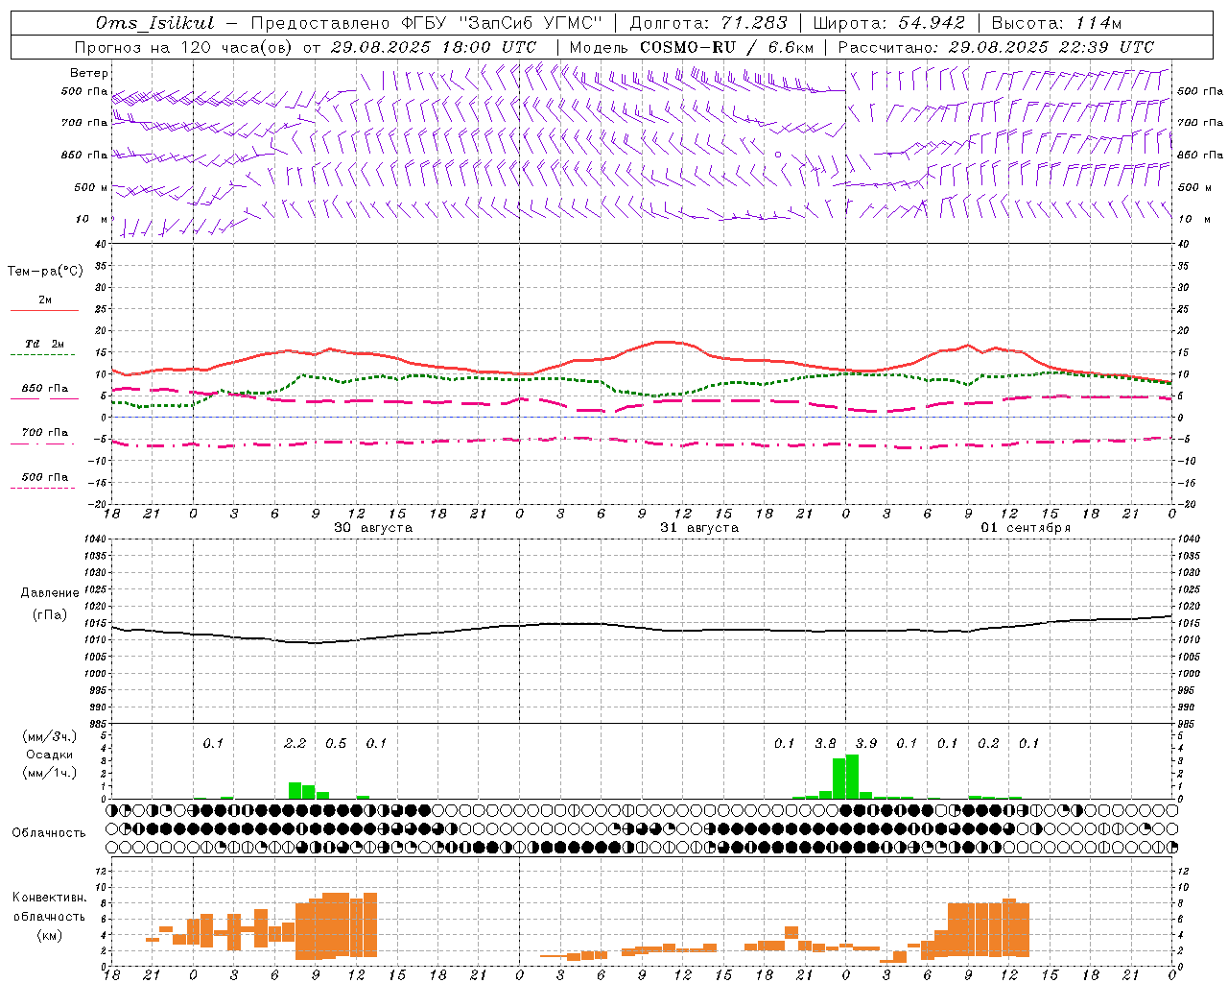The height and width of the screenshot is (983, 1228).
Task: Select the Тем-ра(°C) panel label
Action: click(45, 272)
